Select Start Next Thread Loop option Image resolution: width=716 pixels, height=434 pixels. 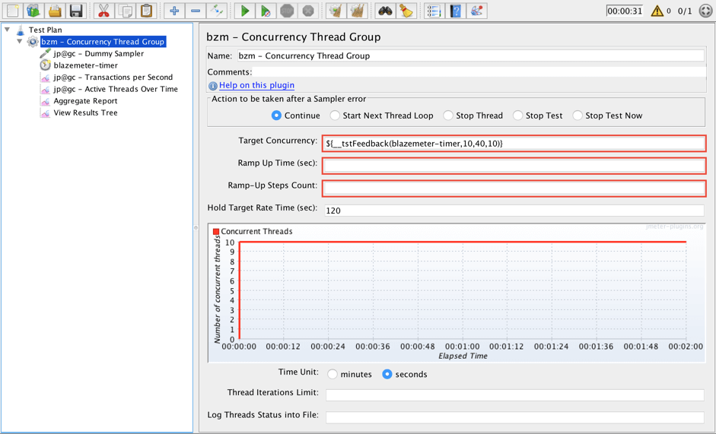coord(335,116)
